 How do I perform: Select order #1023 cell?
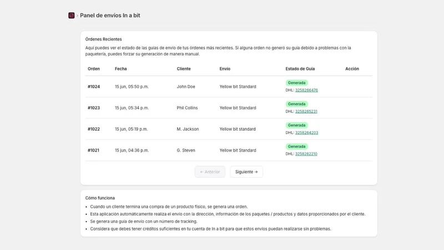(94, 108)
